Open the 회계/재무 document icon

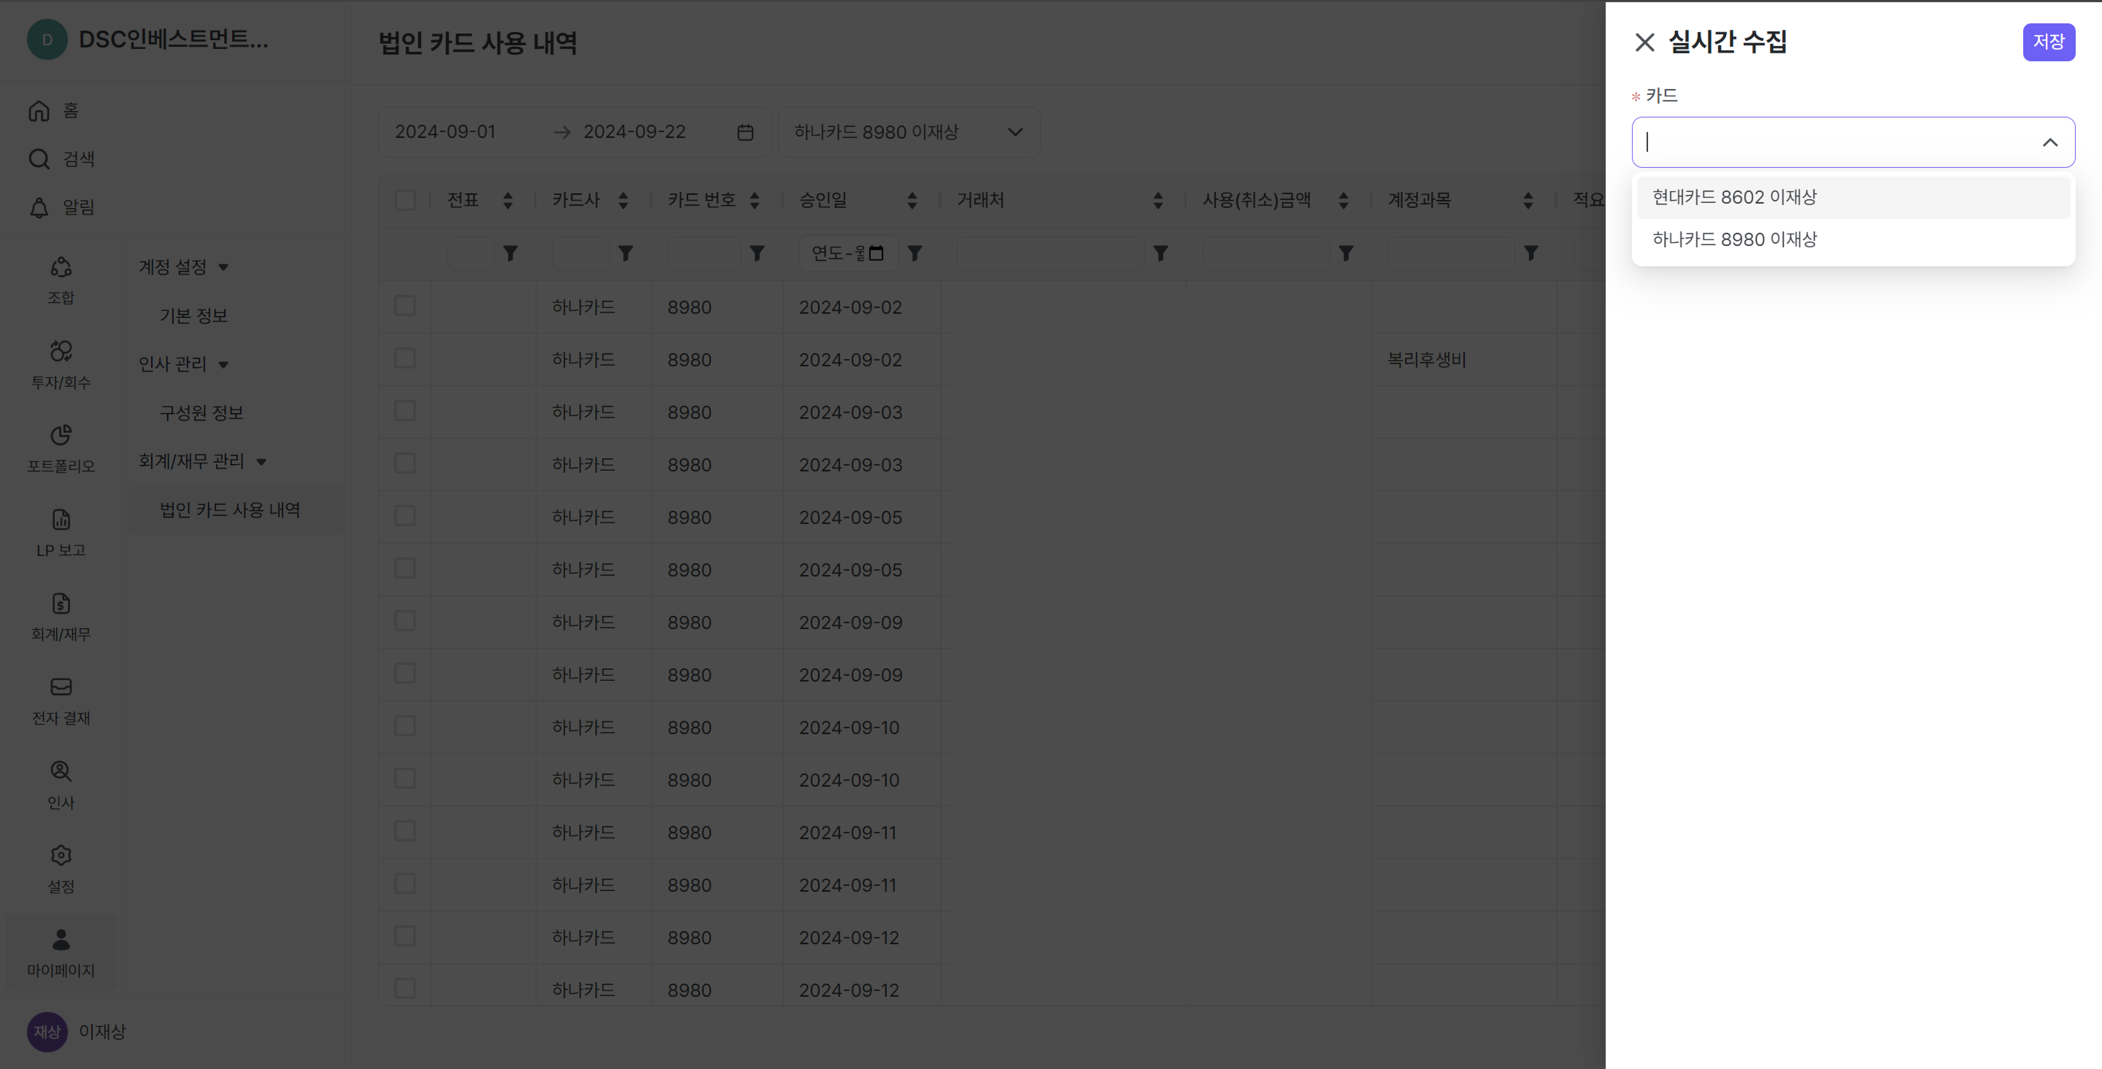(61, 603)
